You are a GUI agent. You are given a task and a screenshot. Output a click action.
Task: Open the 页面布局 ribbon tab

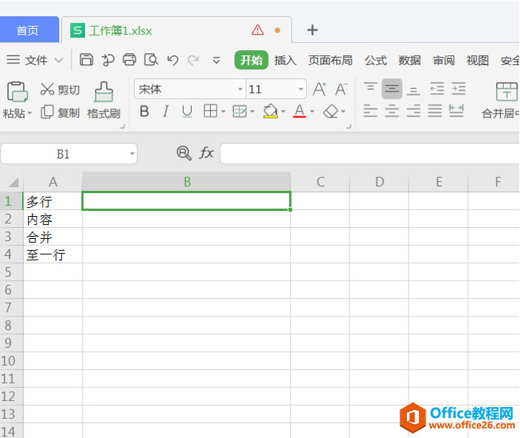(330, 60)
